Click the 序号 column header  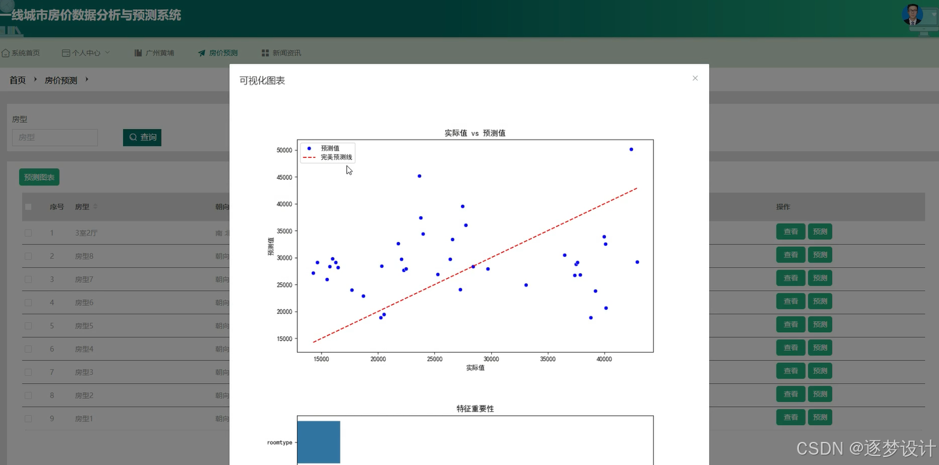click(57, 207)
